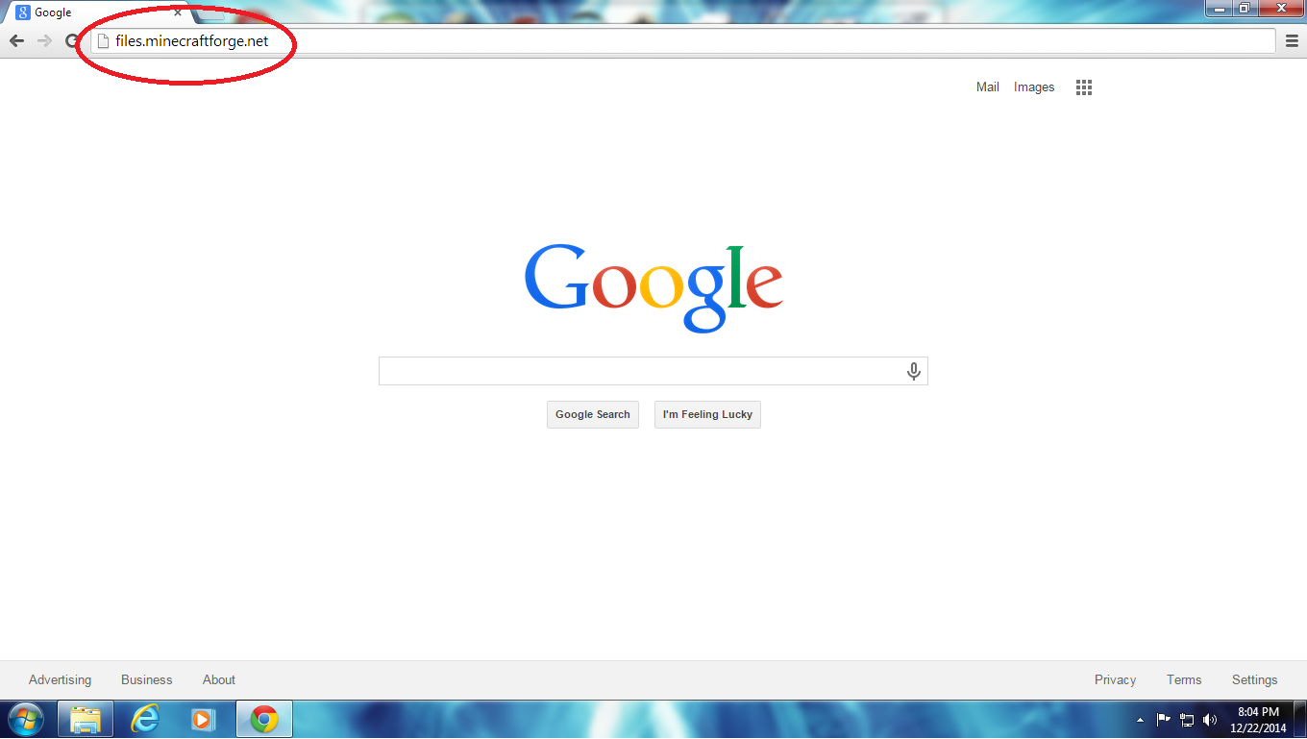This screenshot has width=1307, height=739.
Task: Open the Terms footer link
Action: pyautogui.click(x=1184, y=679)
